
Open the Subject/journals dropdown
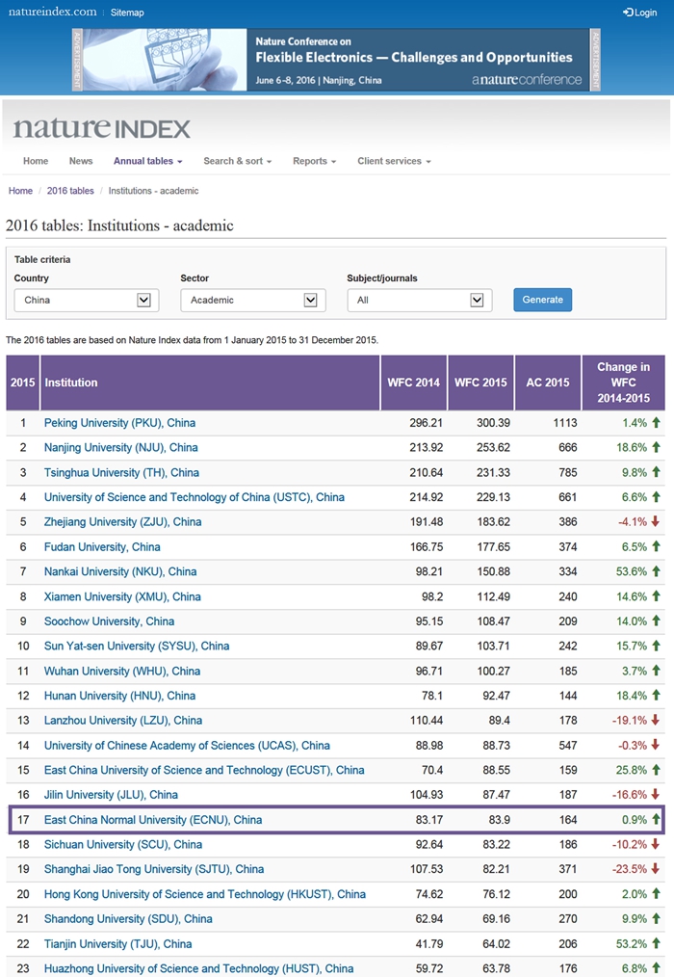419,301
